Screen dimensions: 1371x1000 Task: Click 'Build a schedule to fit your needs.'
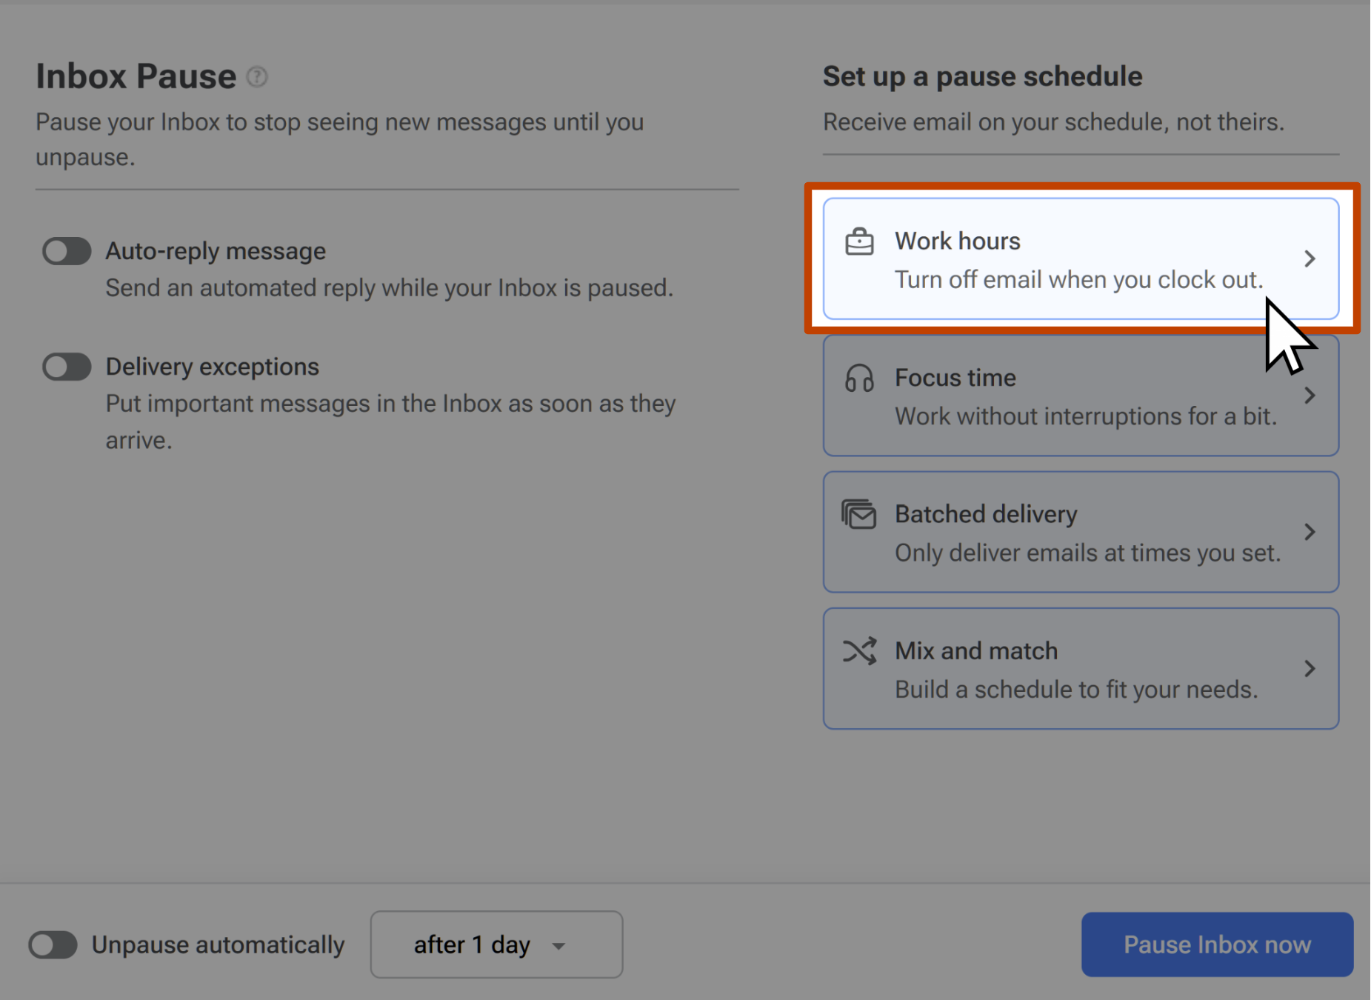(x=1076, y=690)
